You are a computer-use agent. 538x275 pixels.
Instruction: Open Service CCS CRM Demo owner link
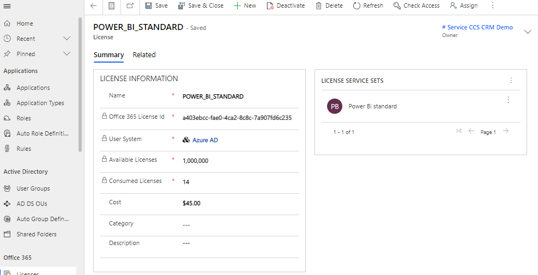477,27
